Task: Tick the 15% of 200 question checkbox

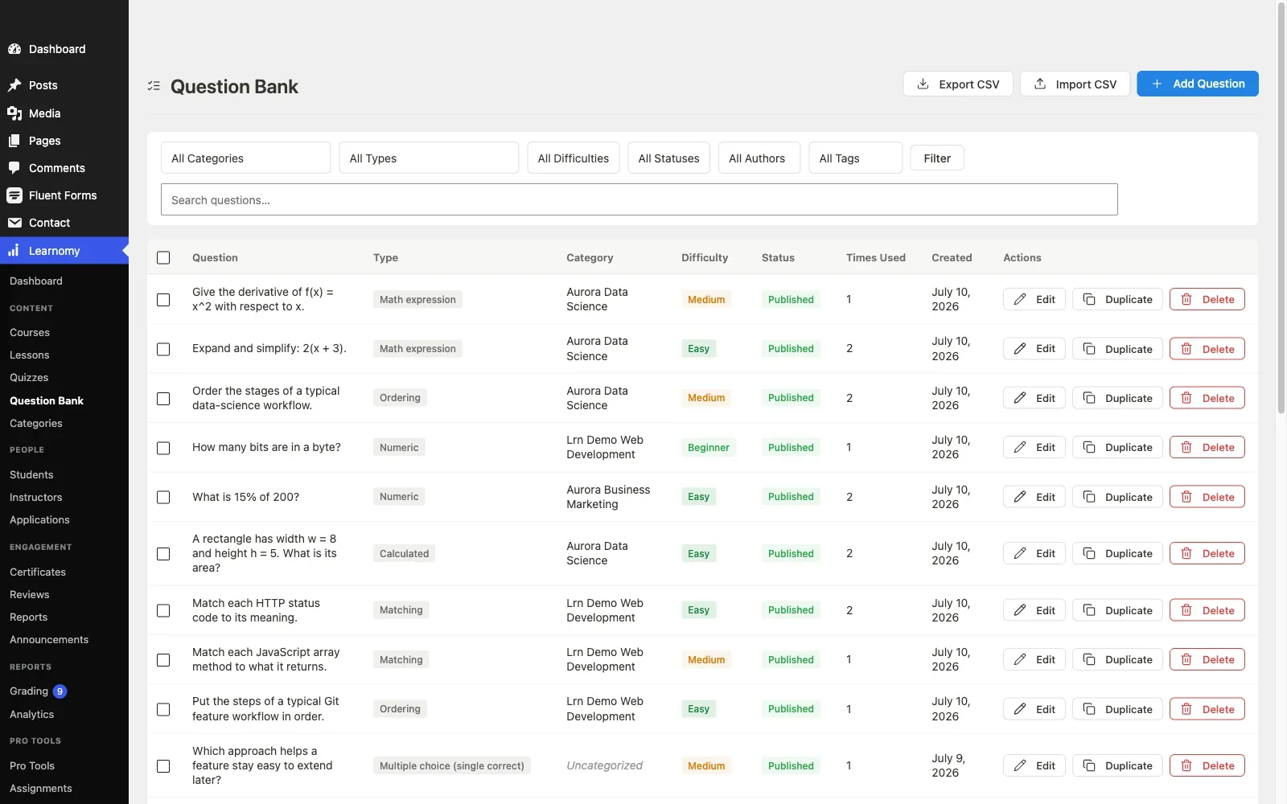Action: [x=163, y=498]
